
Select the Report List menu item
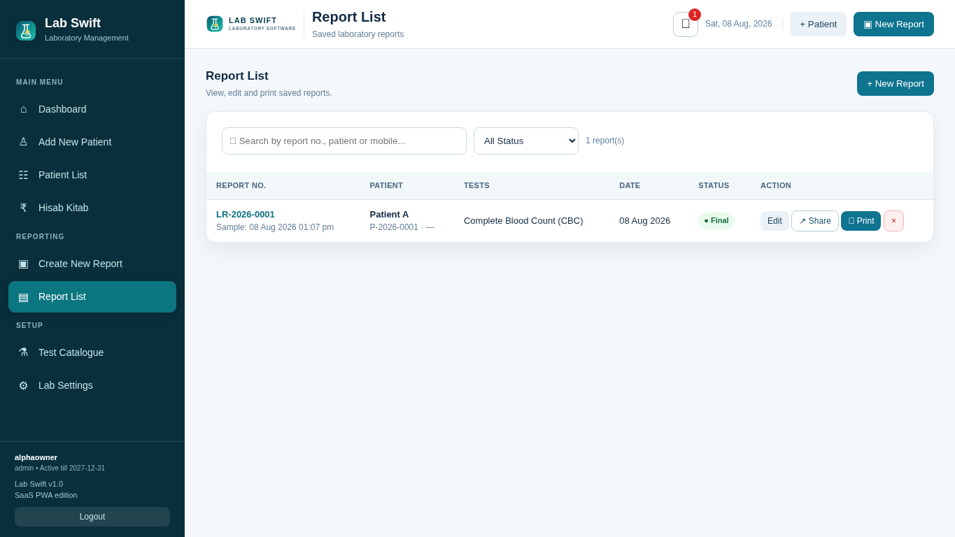tap(92, 296)
